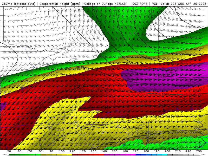The image size is (208, 156).
Task: Click the 210 label on the color scale
Action: click(x=178, y=151)
